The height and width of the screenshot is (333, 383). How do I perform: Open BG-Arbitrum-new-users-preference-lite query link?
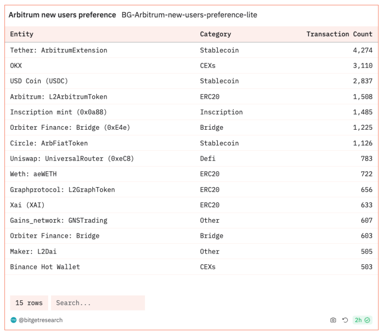189,15
